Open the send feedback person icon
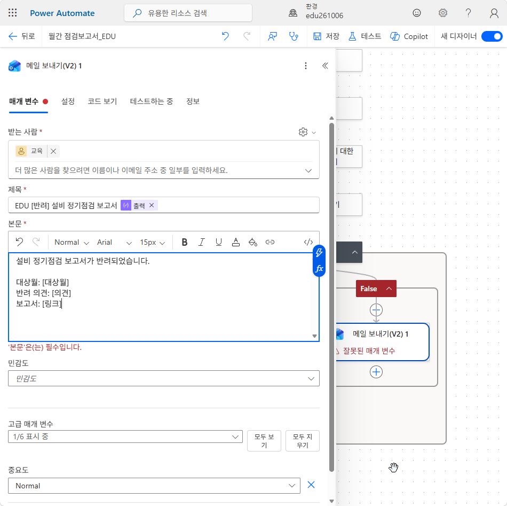 (272, 36)
